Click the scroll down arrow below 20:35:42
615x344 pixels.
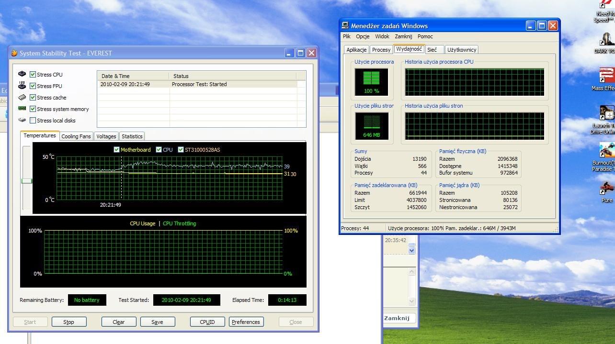411,250
